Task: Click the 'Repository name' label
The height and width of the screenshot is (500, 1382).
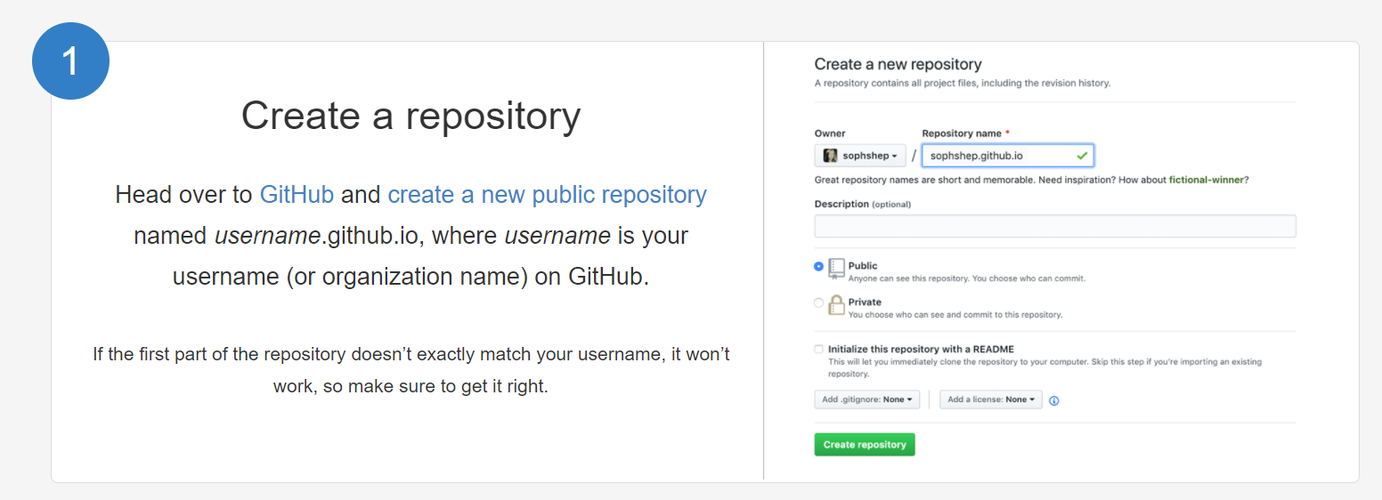Action: pyautogui.click(x=965, y=133)
